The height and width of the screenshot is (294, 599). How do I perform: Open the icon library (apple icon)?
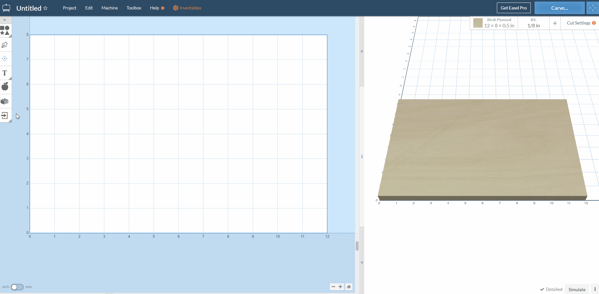[x=5, y=86]
